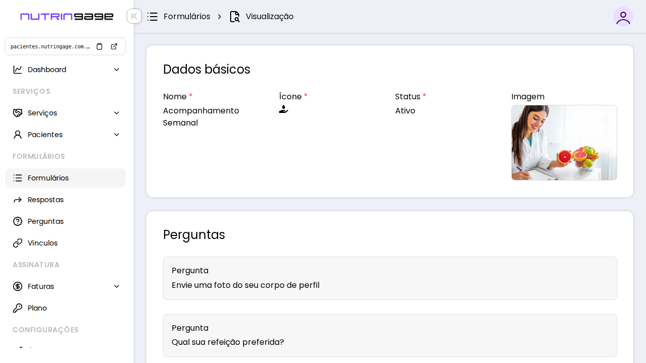Open the Perguntas menu item
Screen dimensions: 646x363
65,221
